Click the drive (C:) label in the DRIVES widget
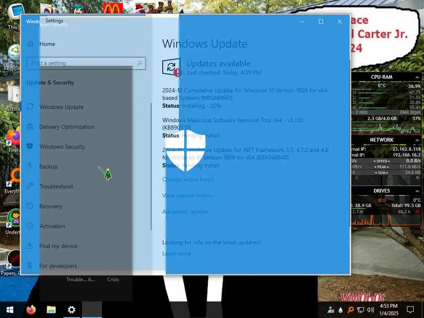This screenshot has width=424, height=318. coord(382,200)
